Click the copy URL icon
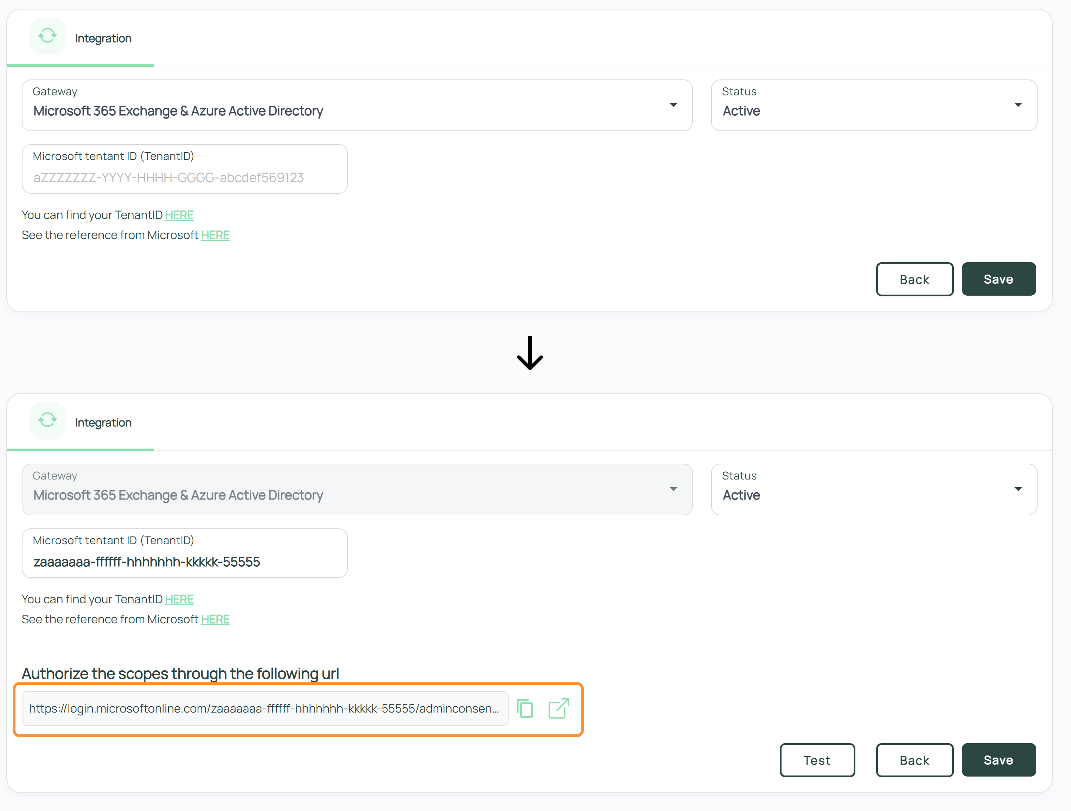This screenshot has width=1071, height=811. [525, 708]
